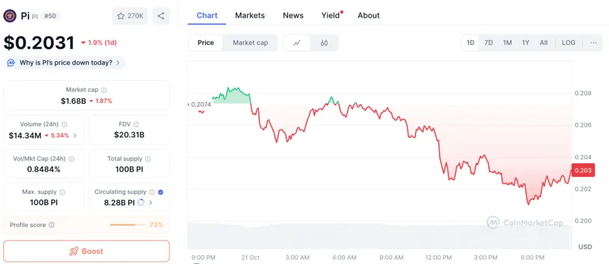
Task: Go to the Yield tab
Action: (x=331, y=15)
